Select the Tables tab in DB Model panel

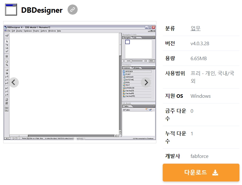coord(126,106)
